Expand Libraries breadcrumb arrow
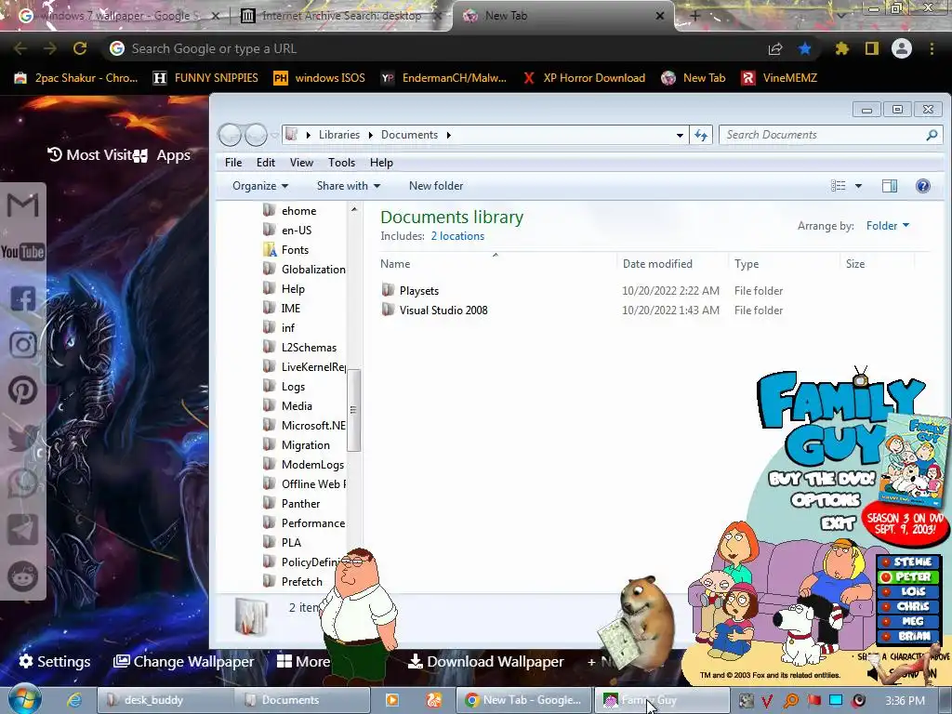This screenshot has width=952, height=714. 370,135
